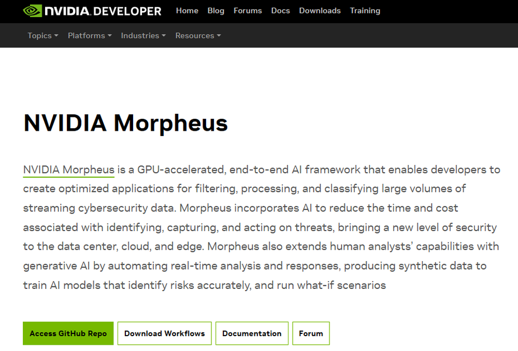Click the Download Workflows button
The image size is (518, 351).
(165, 333)
